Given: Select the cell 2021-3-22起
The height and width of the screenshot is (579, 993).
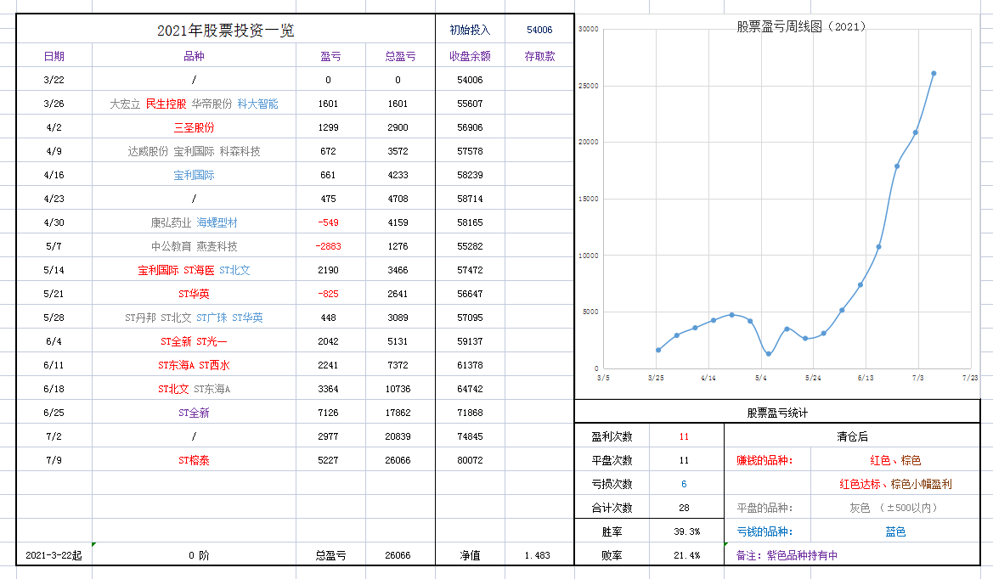Looking at the screenshot, I should [54, 555].
